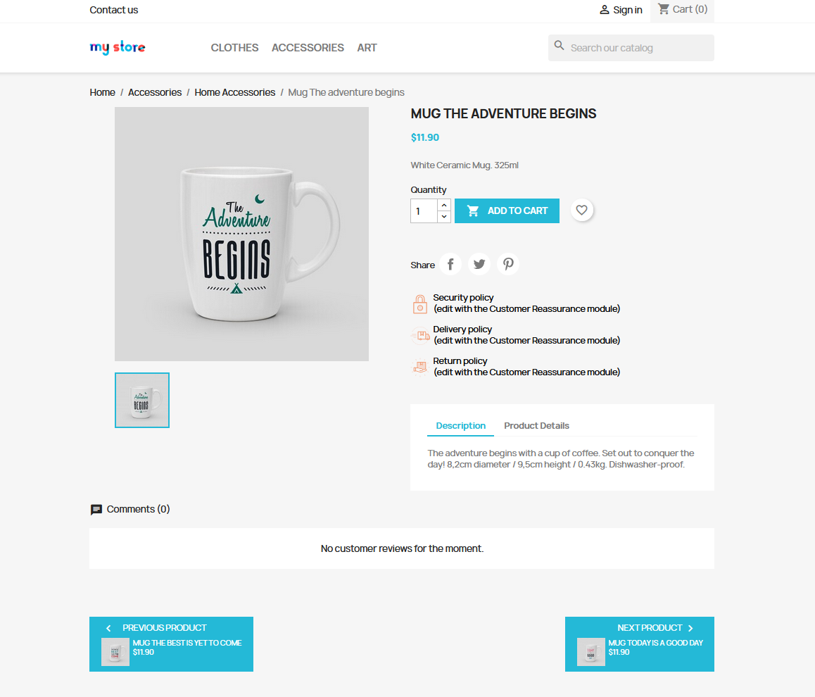Screen dimensions: 815x697
Task: Share product on Pinterest
Action: [508, 264]
